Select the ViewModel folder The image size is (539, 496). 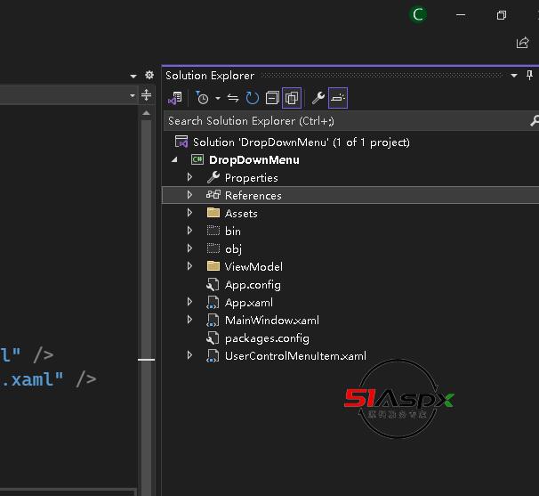pos(253,267)
